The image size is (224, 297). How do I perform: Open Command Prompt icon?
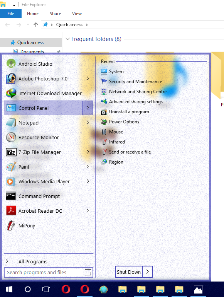click(11, 196)
